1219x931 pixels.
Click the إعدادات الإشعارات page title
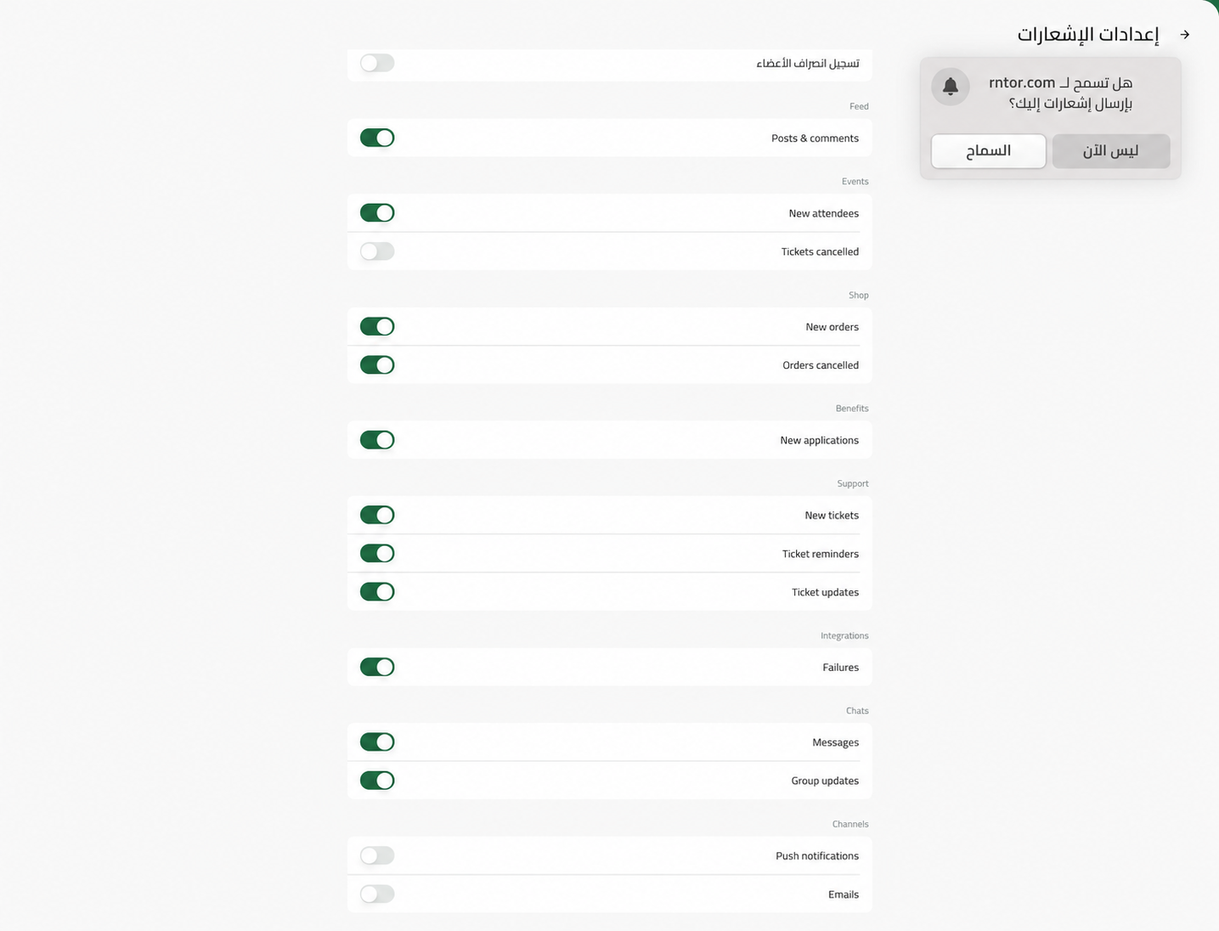1088,35
